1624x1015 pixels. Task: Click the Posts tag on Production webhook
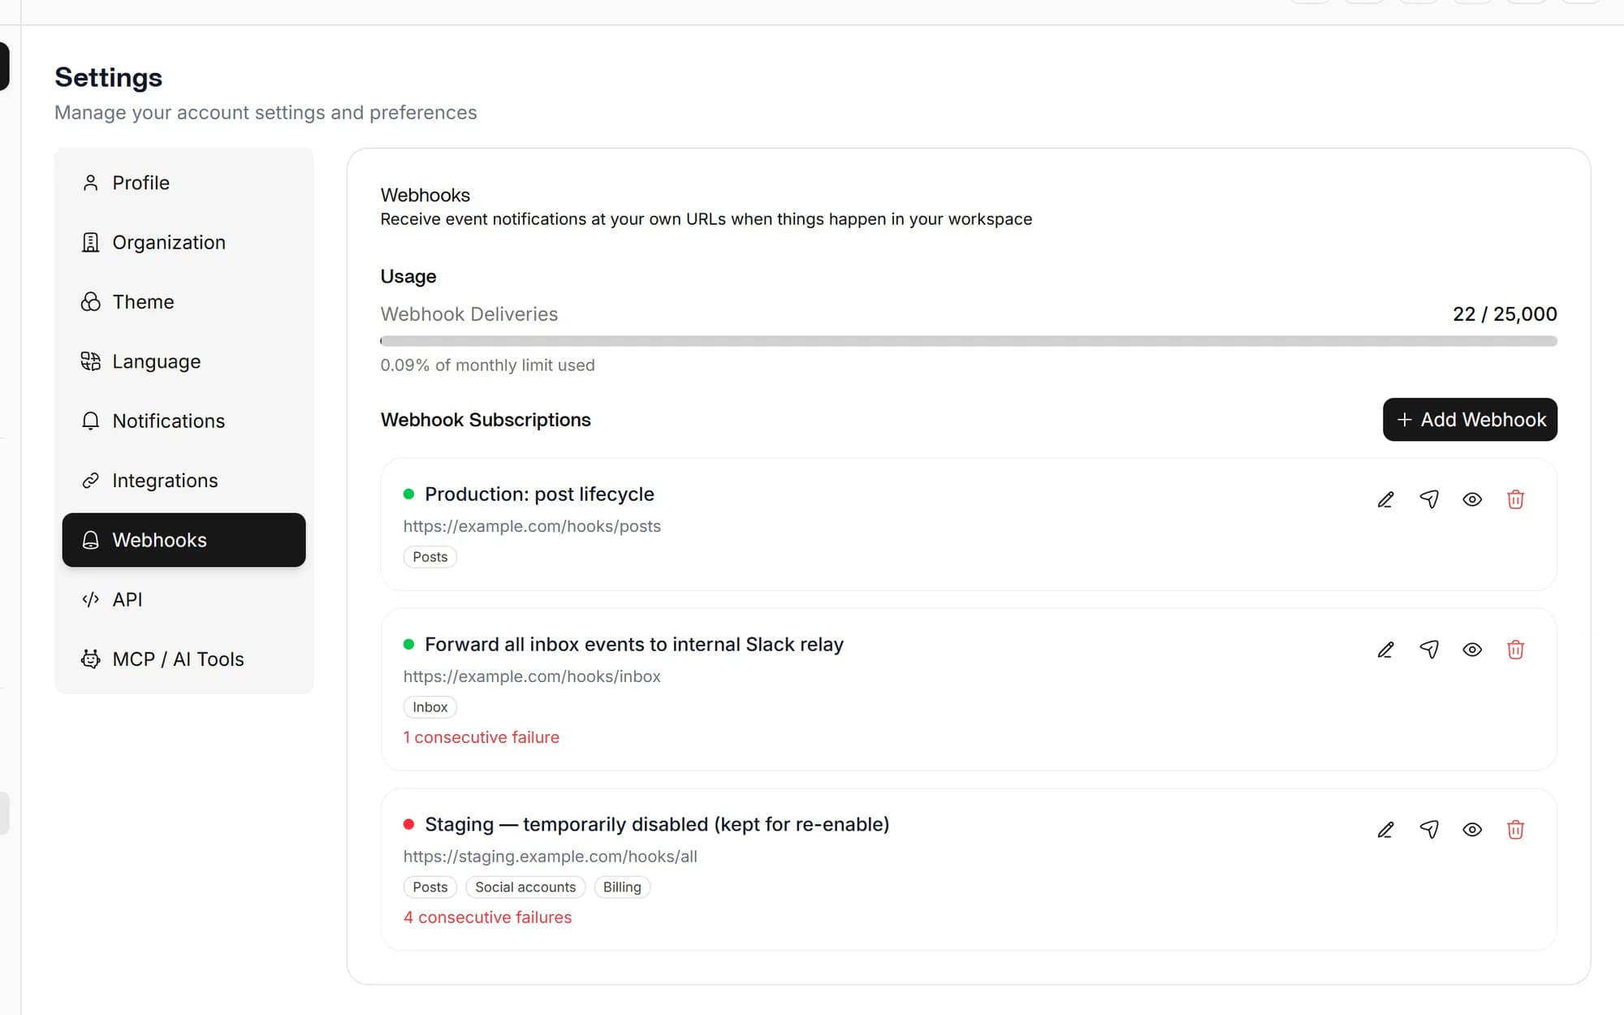430,557
